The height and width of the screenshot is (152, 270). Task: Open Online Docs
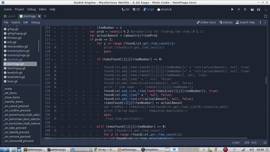tap(206, 22)
